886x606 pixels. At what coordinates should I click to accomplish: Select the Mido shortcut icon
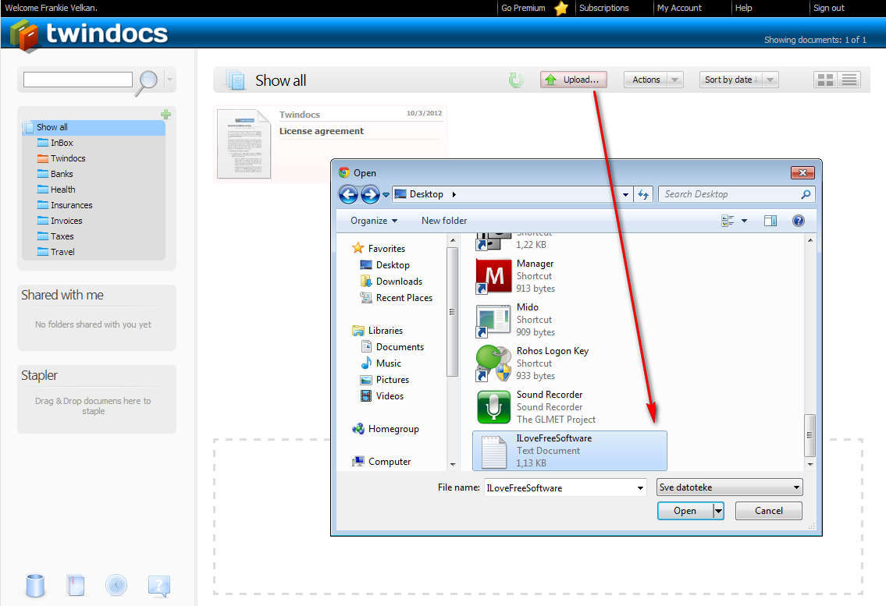click(x=493, y=321)
